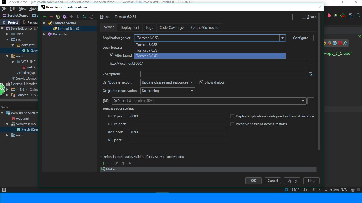Open the On 'Update' action dropdown
Screen dimensions: 362x203
pos(192,82)
